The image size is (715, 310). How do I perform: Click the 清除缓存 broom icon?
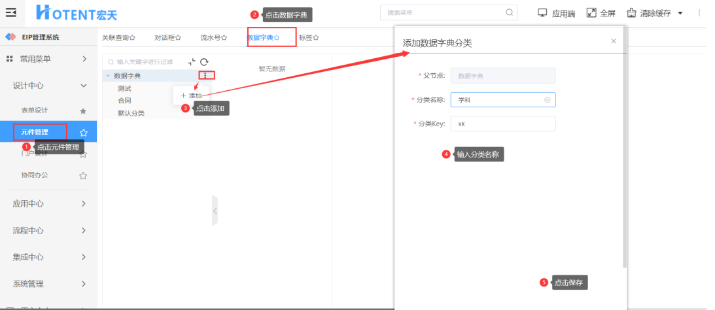pos(631,13)
